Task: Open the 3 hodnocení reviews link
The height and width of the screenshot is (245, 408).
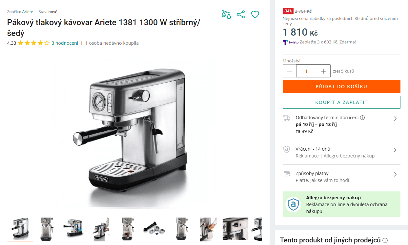Action: point(65,43)
